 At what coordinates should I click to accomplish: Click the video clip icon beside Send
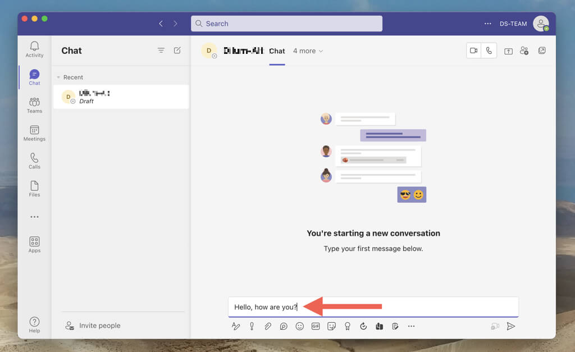[x=495, y=326]
